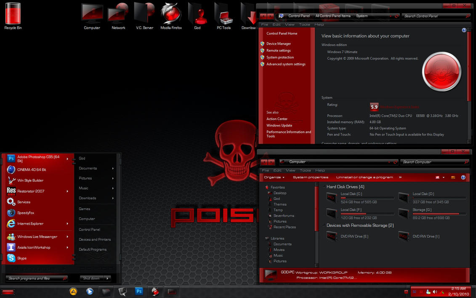
Task: Open Windows Live Messenger from Start menu
Action: pos(38,236)
